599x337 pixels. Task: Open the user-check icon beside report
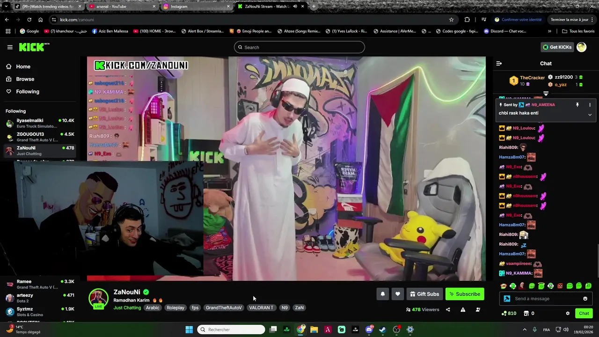[478, 309]
